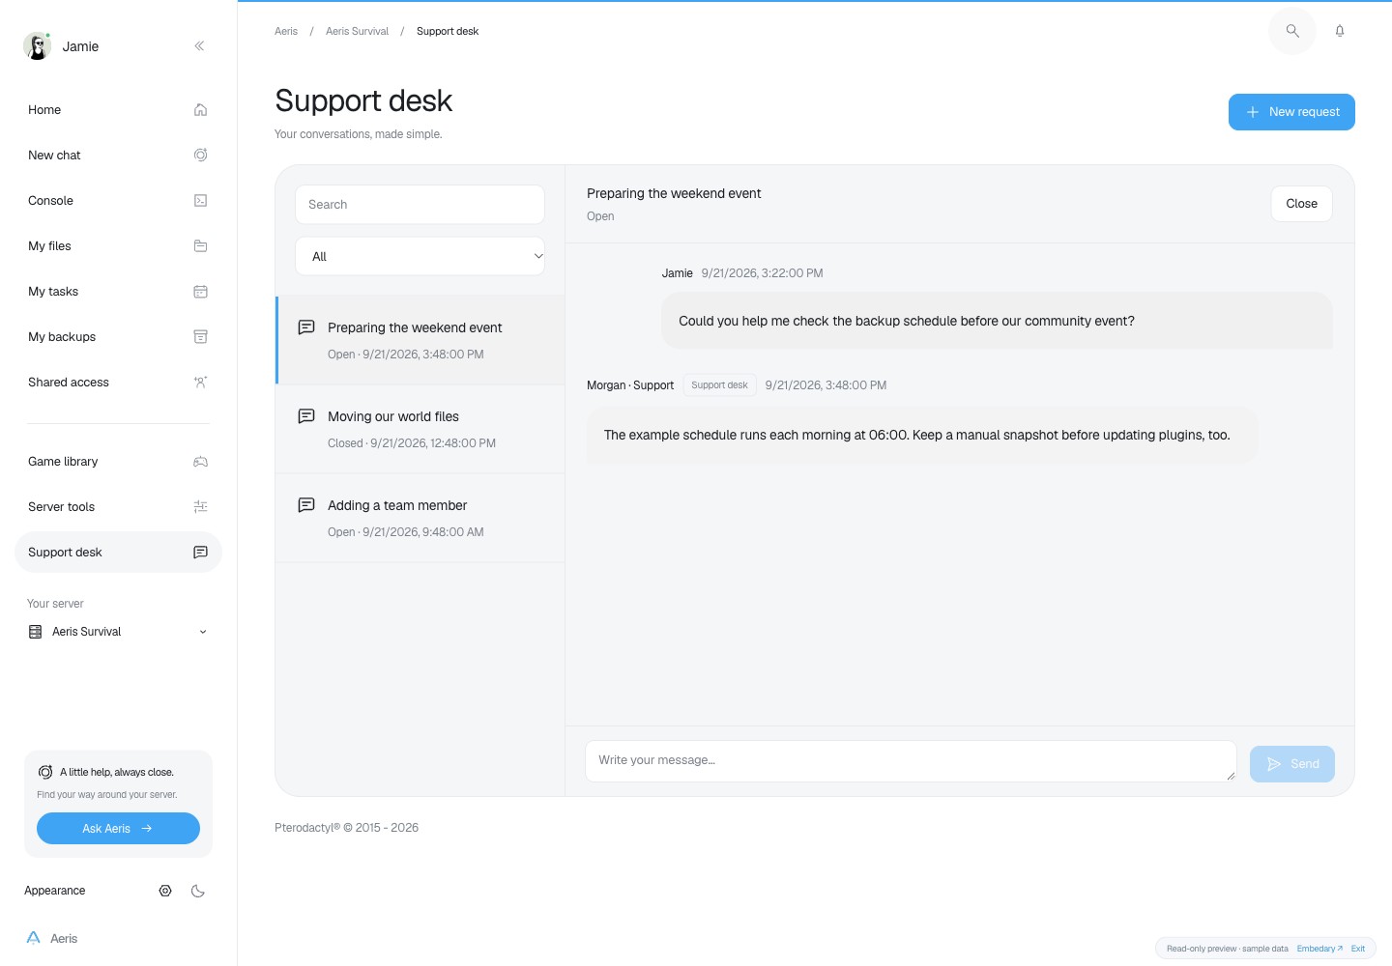This screenshot has height=966, width=1392.
Task: Collapse the sidebar with double-chevron icon
Action: point(199,45)
